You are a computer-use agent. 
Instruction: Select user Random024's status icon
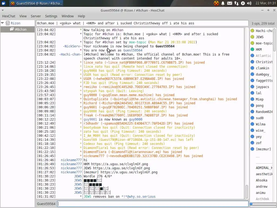tap(252, 112)
